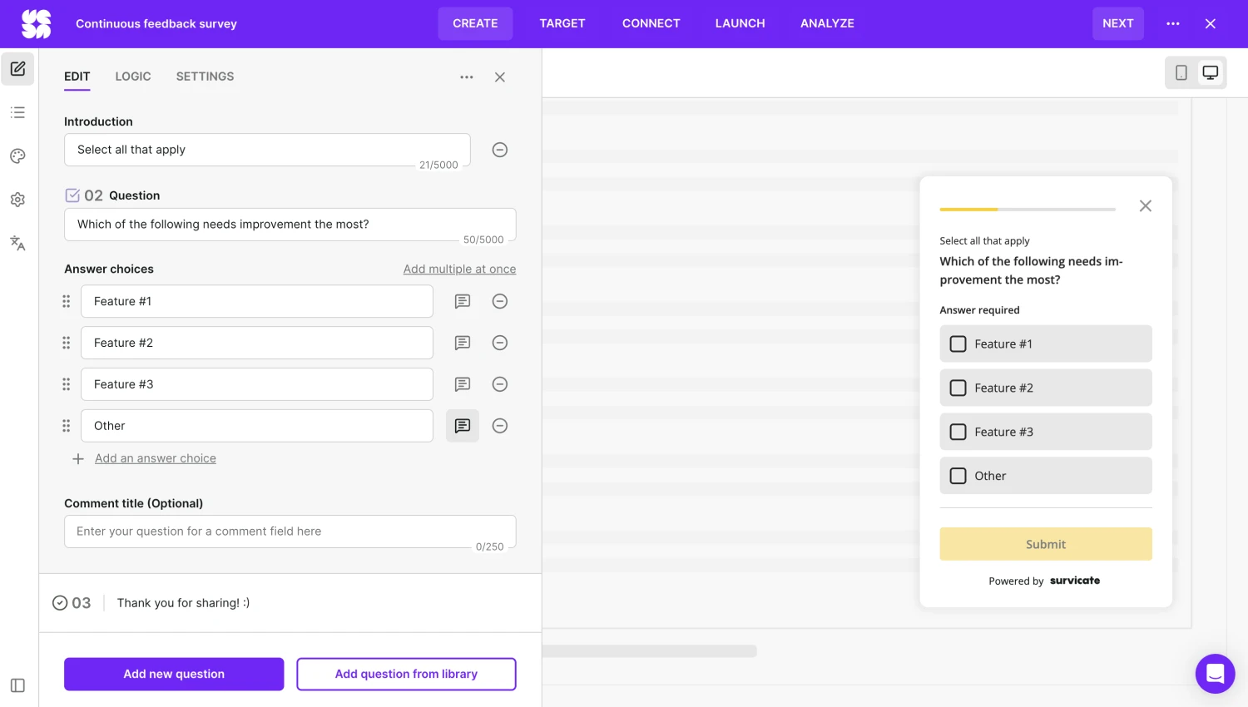Click the question list icon in sidebar
Viewport: 1248px width, 707px height.
[x=17, y=112]
